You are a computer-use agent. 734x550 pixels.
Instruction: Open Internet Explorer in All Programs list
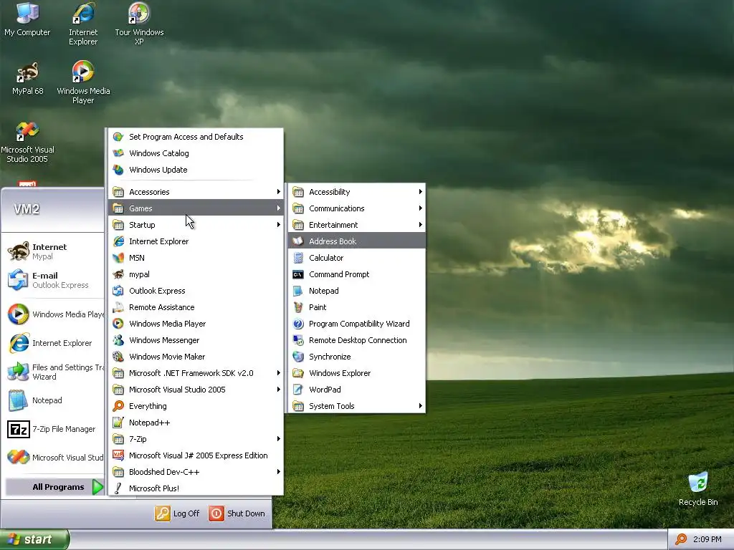196,241
